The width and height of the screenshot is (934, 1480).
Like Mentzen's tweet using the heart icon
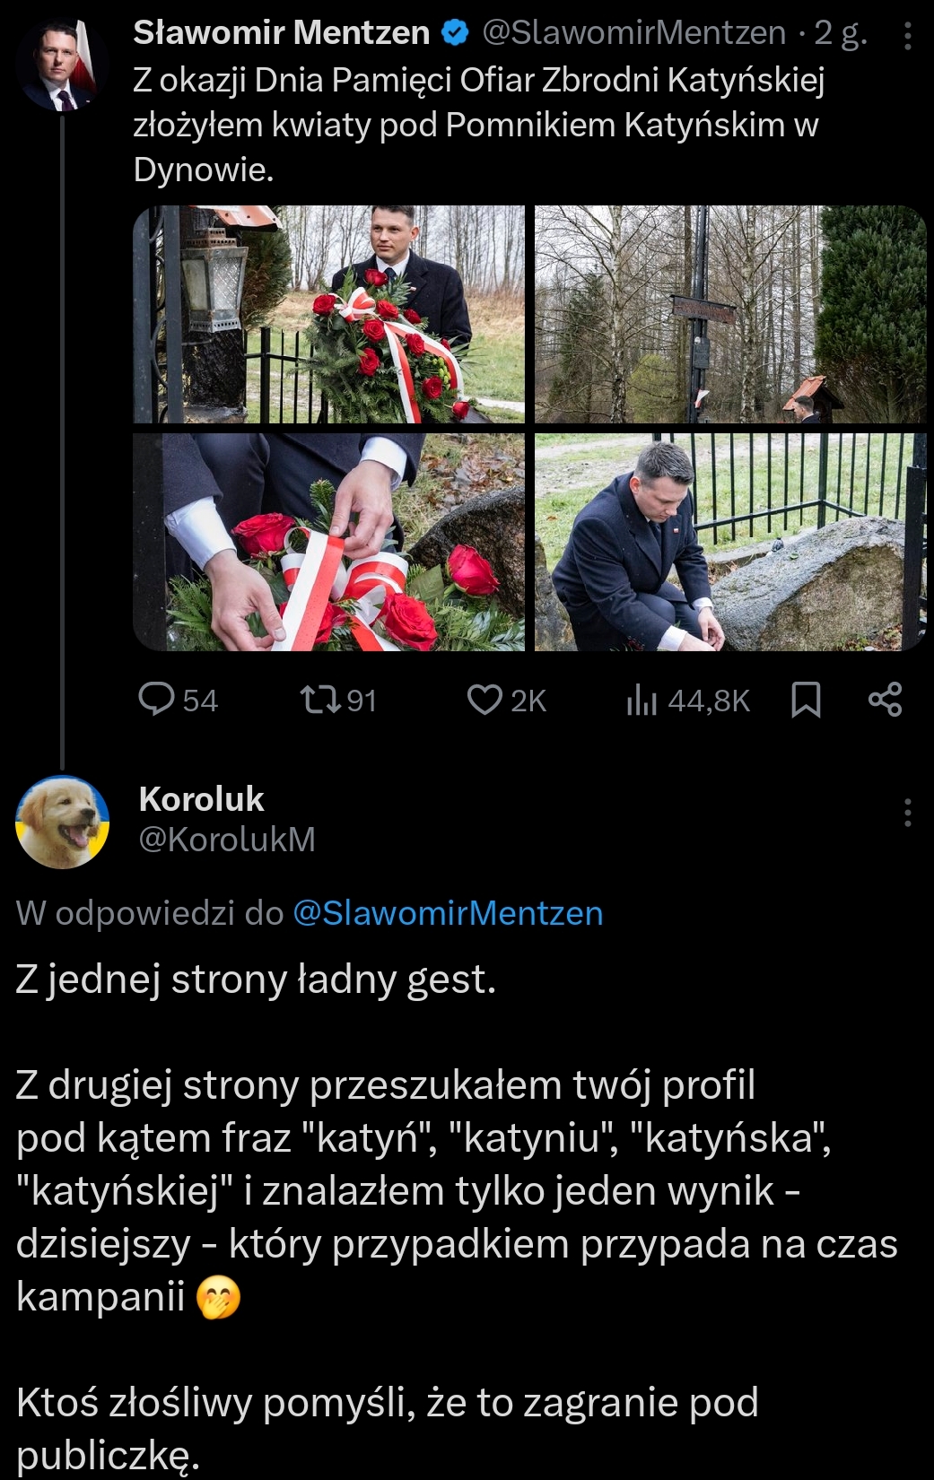(484, 700)
